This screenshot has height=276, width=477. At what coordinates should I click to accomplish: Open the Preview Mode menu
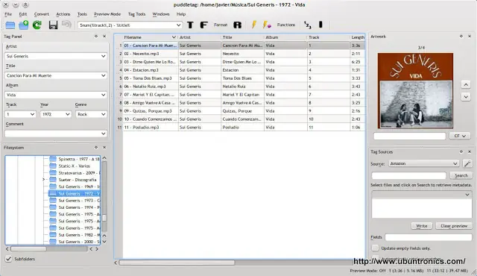click(x=107, y=14)
